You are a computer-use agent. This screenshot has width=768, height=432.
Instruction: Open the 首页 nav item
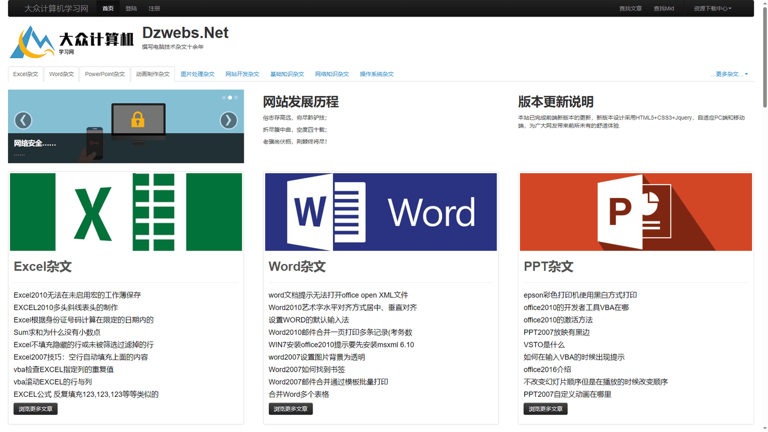108,9
